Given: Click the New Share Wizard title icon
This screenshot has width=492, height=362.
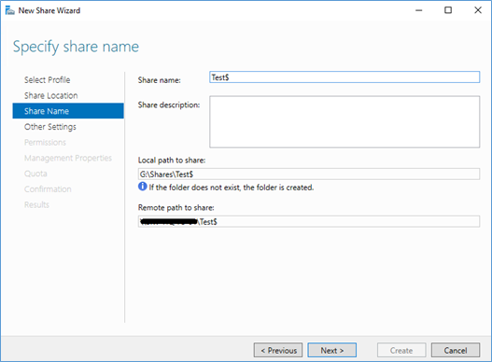Looking at the screenshot, I should [9, 10].
